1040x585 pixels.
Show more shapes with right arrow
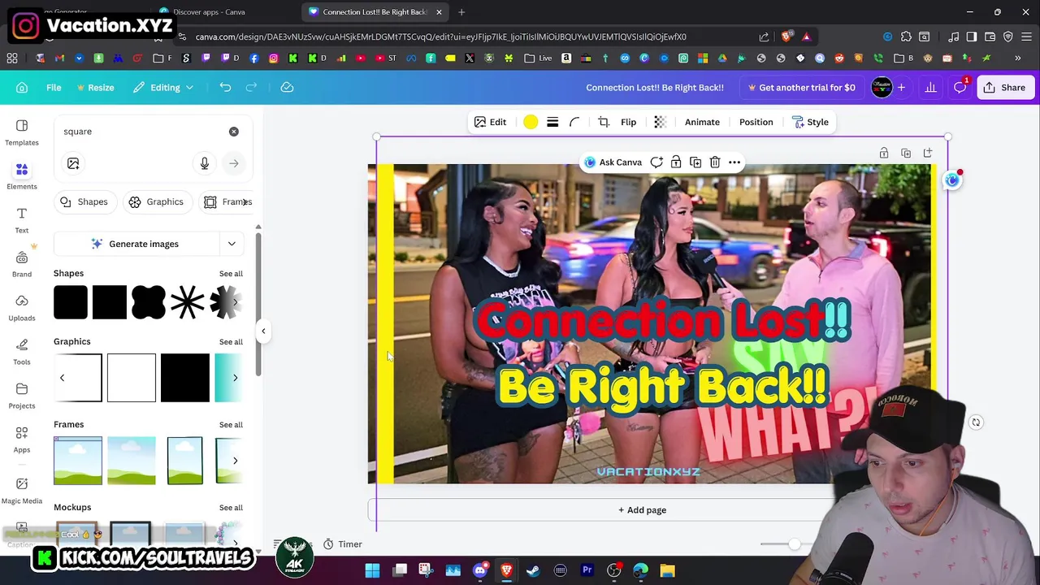tap(236, 302)
